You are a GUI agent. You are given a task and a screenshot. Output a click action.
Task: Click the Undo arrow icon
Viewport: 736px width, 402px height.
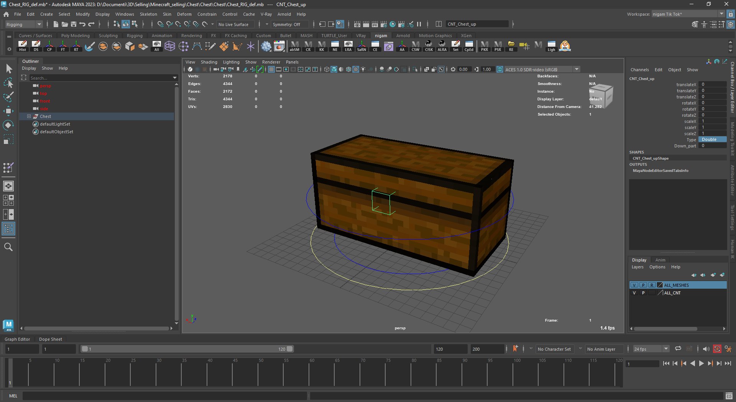82,24
